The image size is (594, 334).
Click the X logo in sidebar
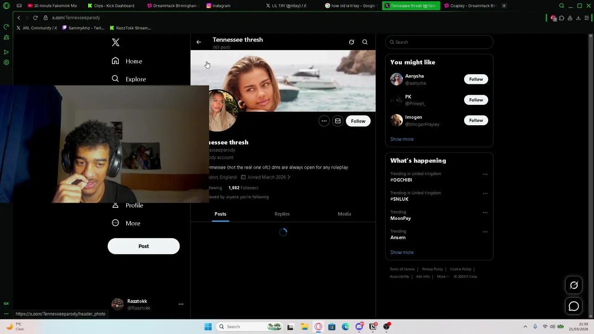point(116,43)
